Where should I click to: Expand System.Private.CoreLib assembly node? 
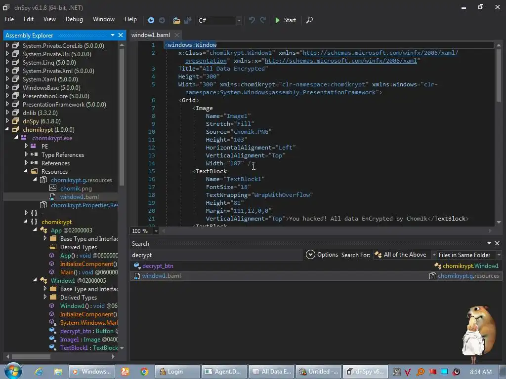tap(7, 45)
